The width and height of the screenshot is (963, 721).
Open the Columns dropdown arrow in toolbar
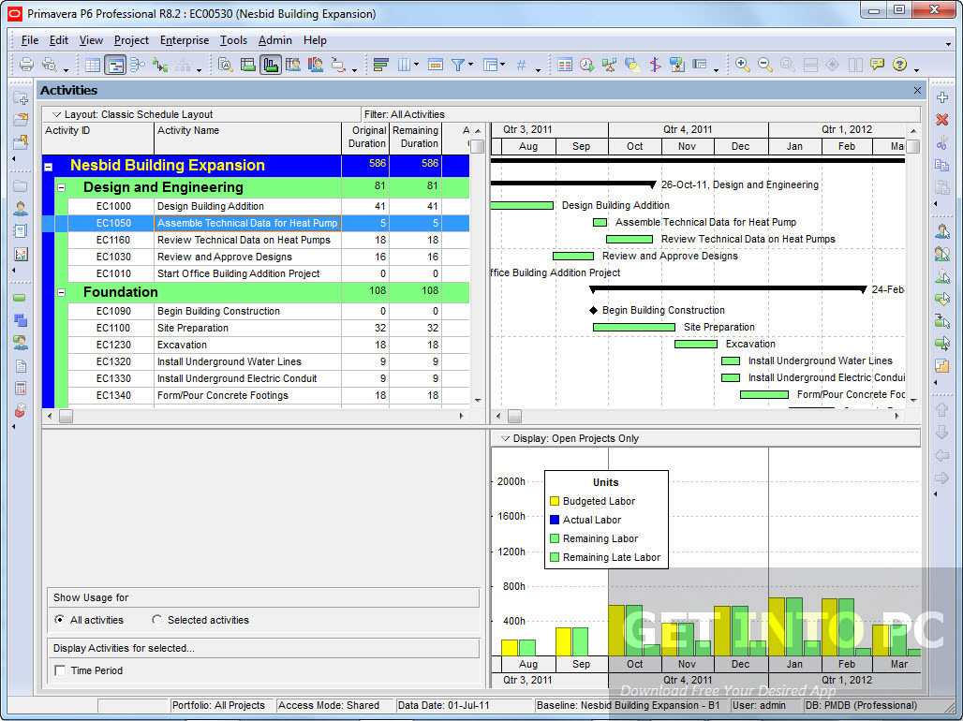[x=417, y=65]
